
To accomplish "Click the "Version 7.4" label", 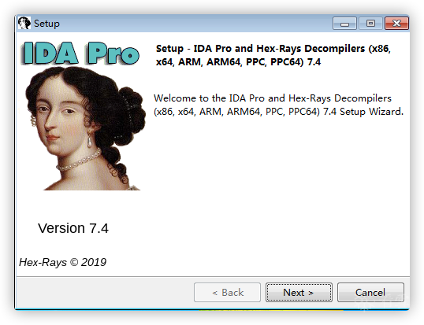I will tap(73, 228).
